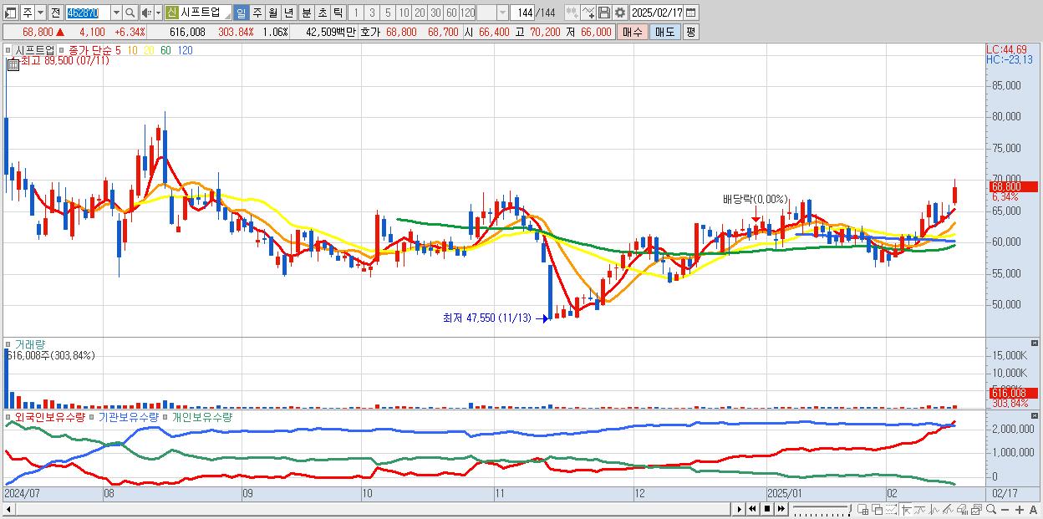Collapse volume pane with its corner box
Image resolution: width=1043 pixels, height=519 pixels.
click(1036, 343)
